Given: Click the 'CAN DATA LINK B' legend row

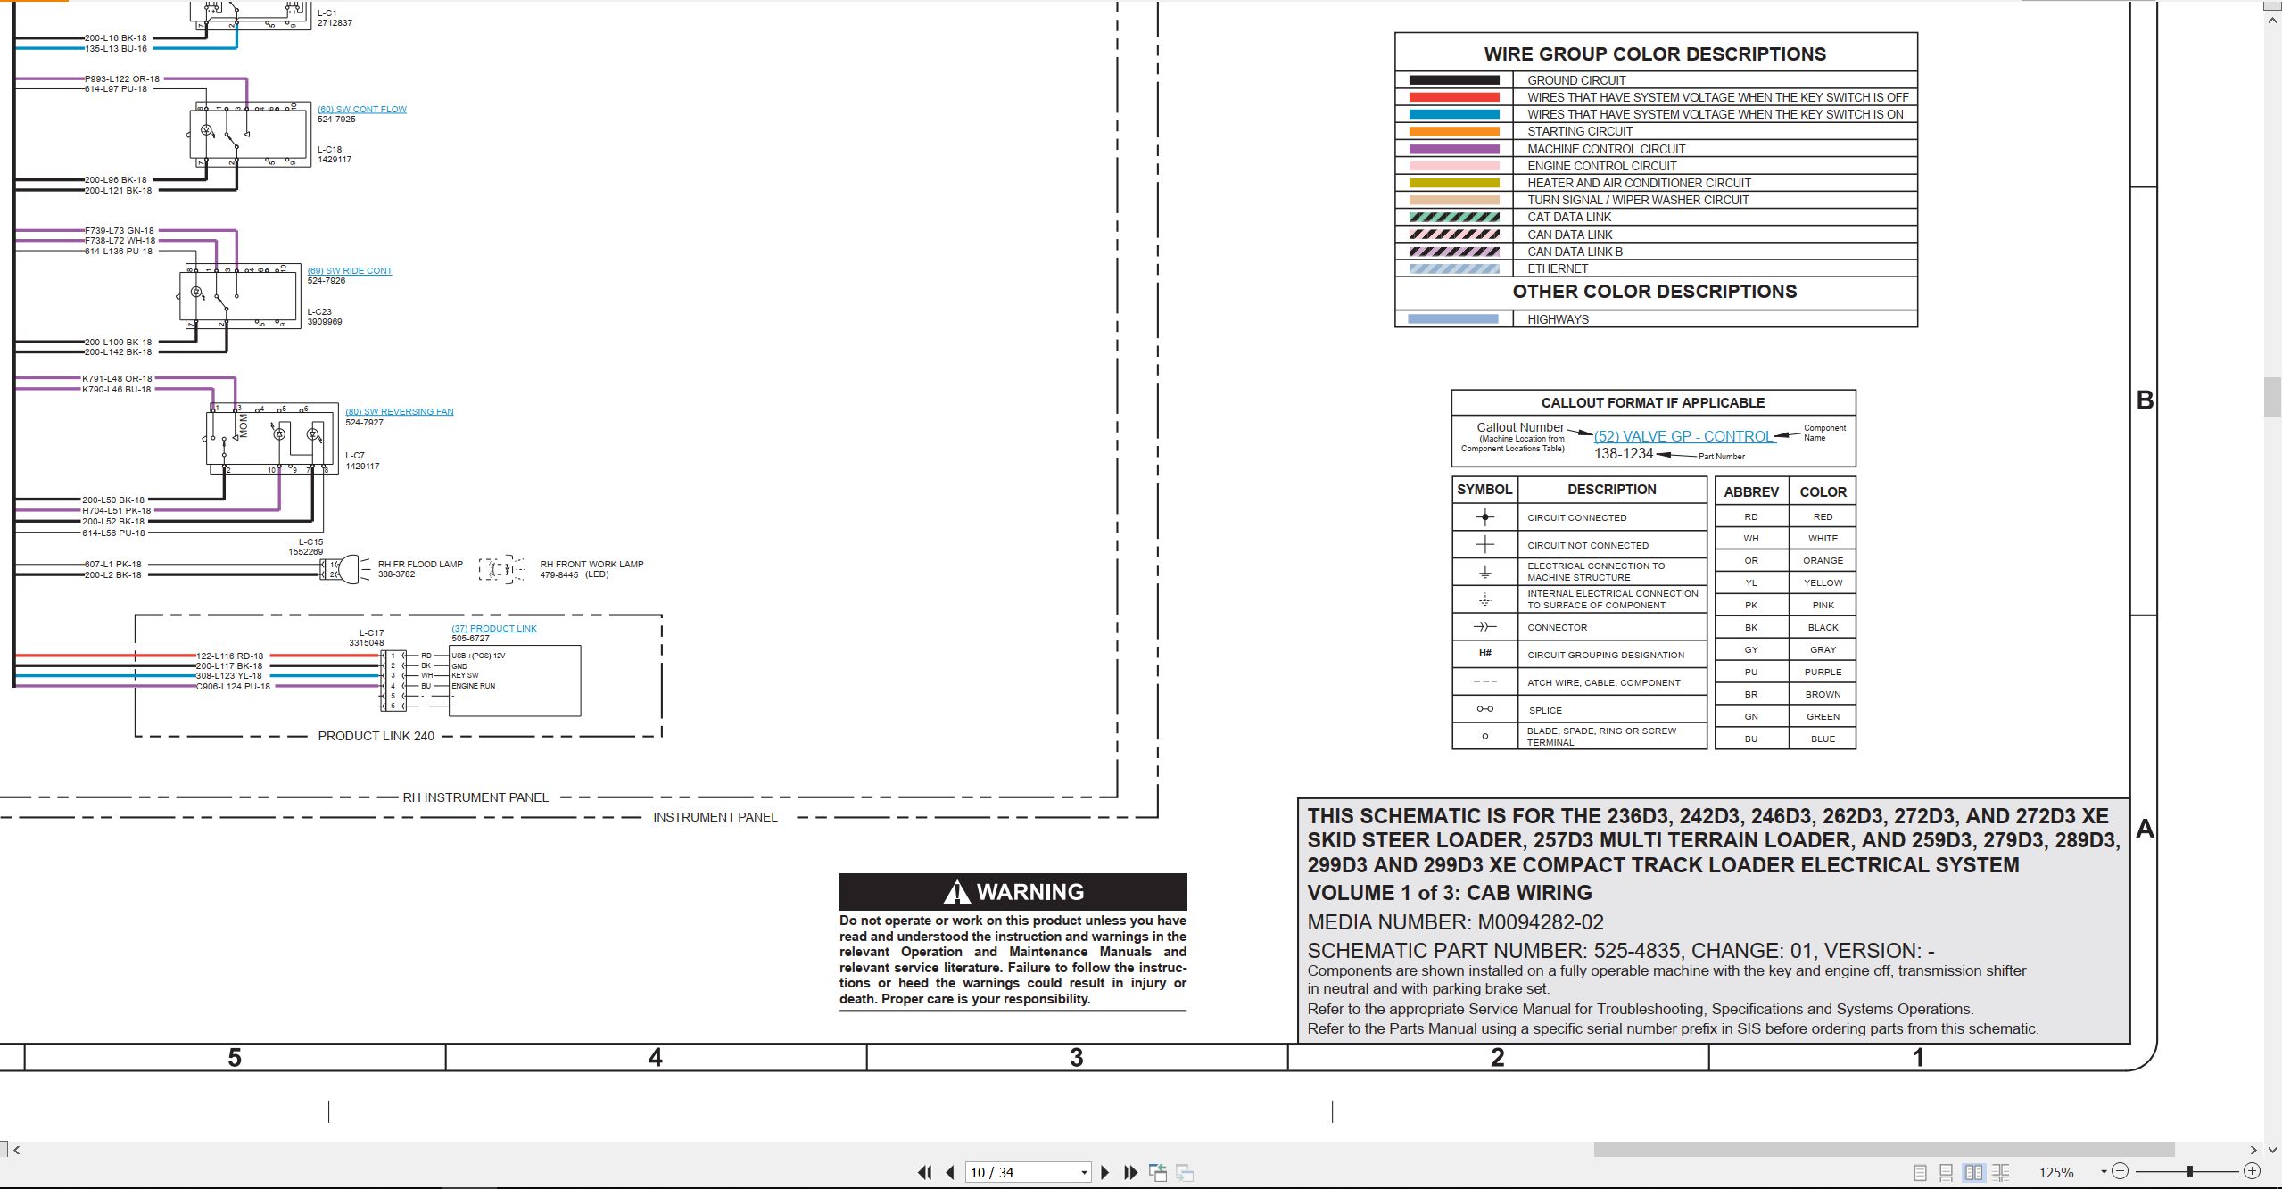Looking at the screenshot, I should point(1656,252).
